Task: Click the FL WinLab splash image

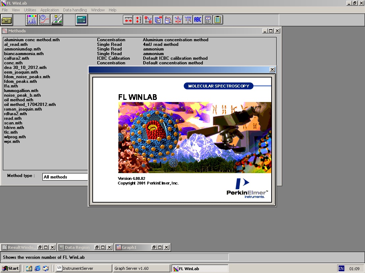Action: coord(195,138)
